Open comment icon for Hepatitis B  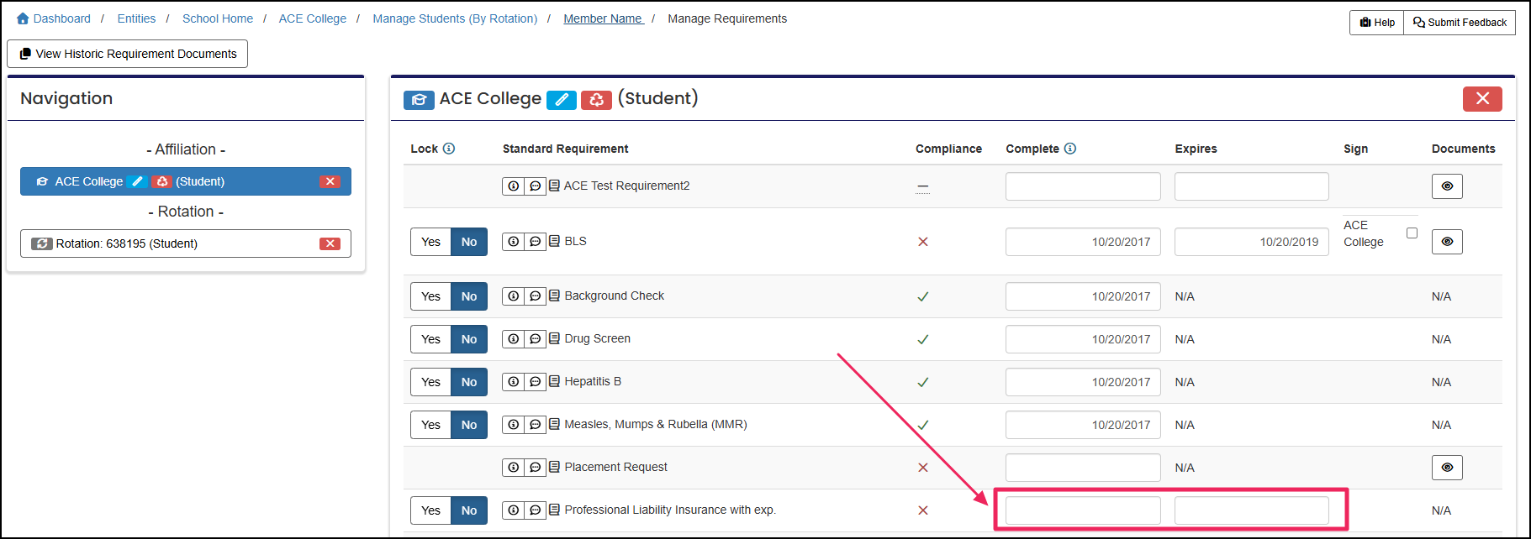tap(535, 382)
